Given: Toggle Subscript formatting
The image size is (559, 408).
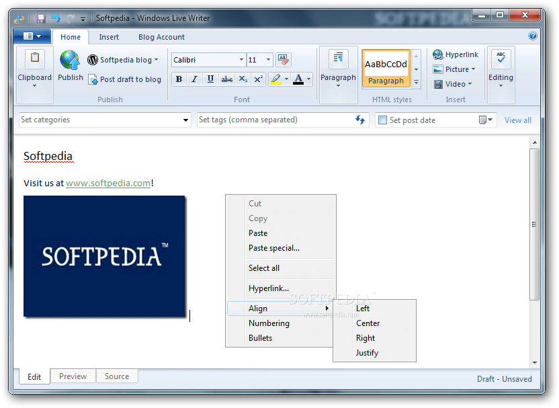Looking at the screenshot, I should tap(243, 79).
